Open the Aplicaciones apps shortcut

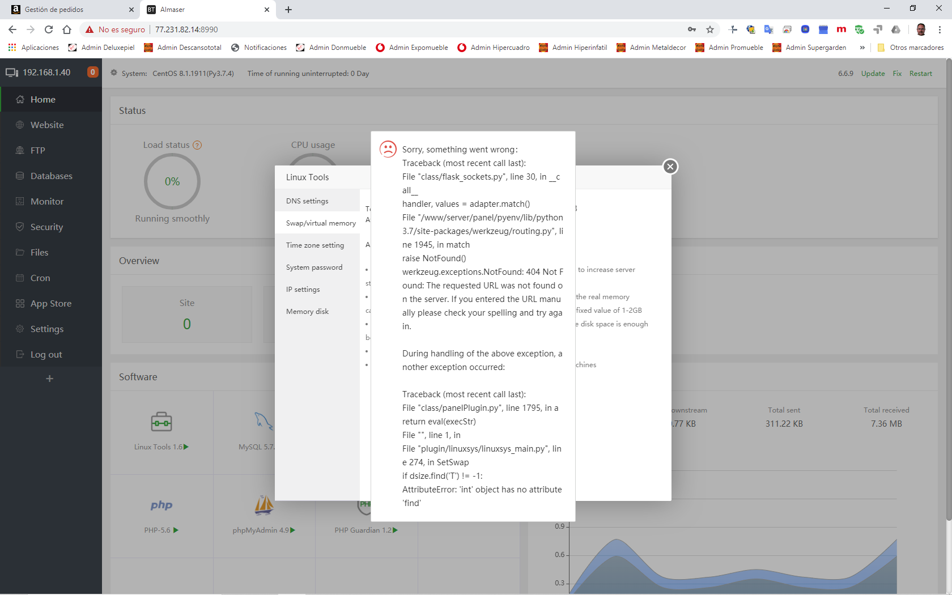pos(33,48)
